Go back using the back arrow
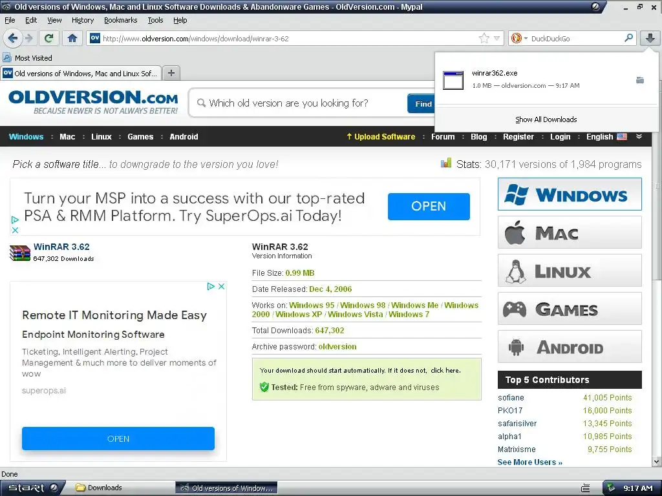The height and width of the screenshot is (496, 662). (13, 38)
